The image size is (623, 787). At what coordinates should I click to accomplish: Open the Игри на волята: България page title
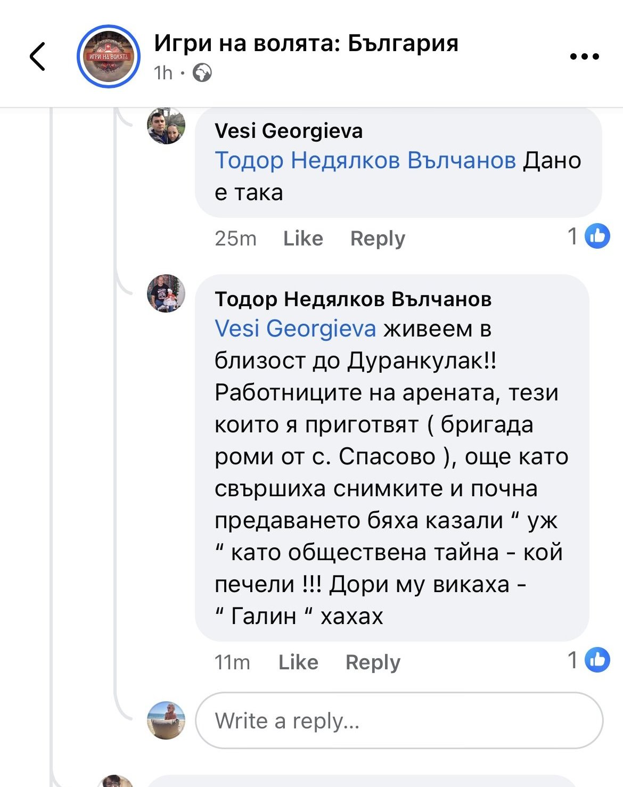click(306, 43)
